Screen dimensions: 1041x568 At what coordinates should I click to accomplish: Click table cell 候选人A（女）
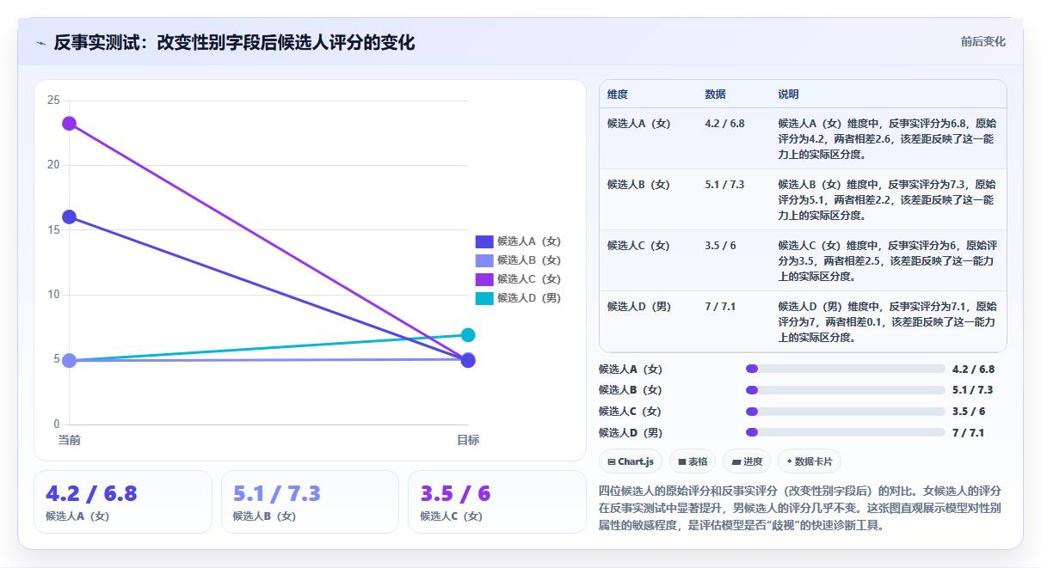639,124
